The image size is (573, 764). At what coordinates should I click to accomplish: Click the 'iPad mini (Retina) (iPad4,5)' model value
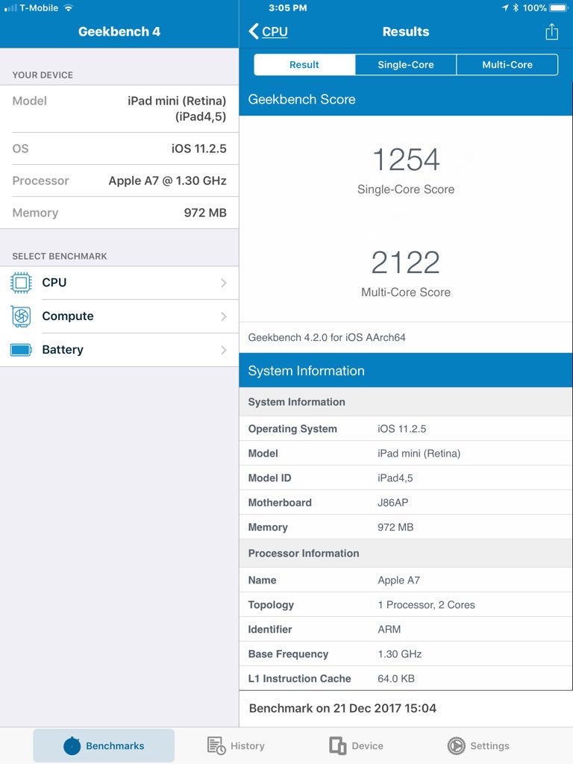tap(177, 108)
